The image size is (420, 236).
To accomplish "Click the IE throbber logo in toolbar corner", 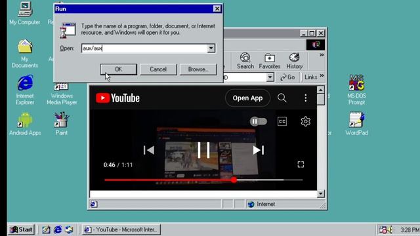I will pos(316,45).
